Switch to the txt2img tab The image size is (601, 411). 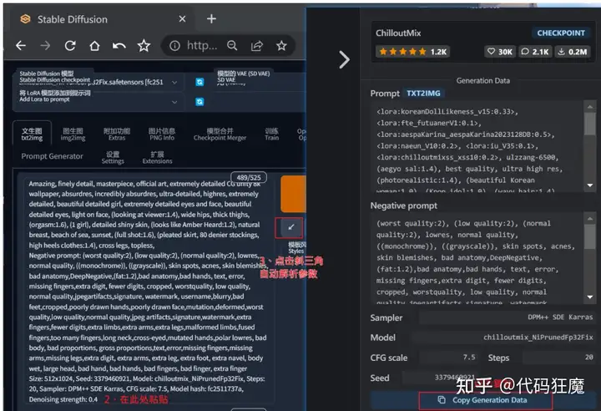pos(32,134)
